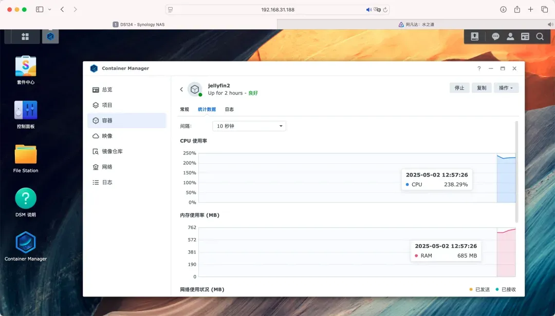The image size is (555, 316).
Task: Show Safari tab overview icon
Action: pos(544,10)
